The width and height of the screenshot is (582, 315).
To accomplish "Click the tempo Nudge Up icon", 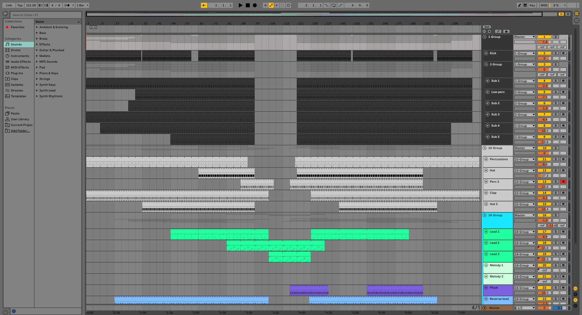I will click(46, 5).
